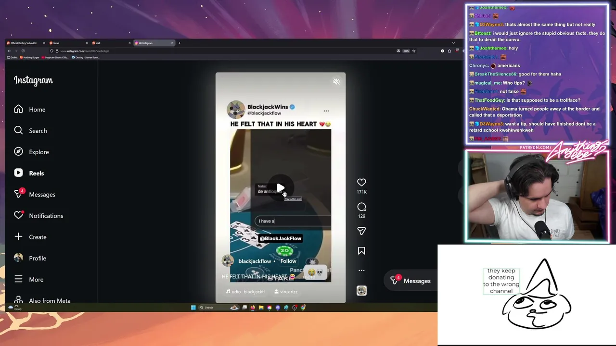Screen dimensions: 616x346
Task: Play the paused reel video
Action: click(281, 188)
